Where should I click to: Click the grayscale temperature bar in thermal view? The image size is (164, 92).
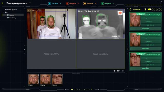[x=124, y=24]
